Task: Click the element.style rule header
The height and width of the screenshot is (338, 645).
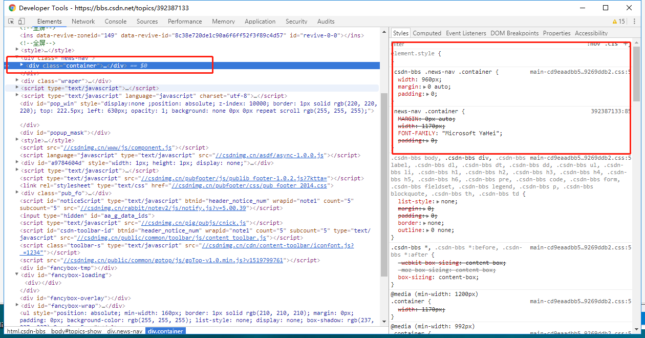Action: [416, 53]
